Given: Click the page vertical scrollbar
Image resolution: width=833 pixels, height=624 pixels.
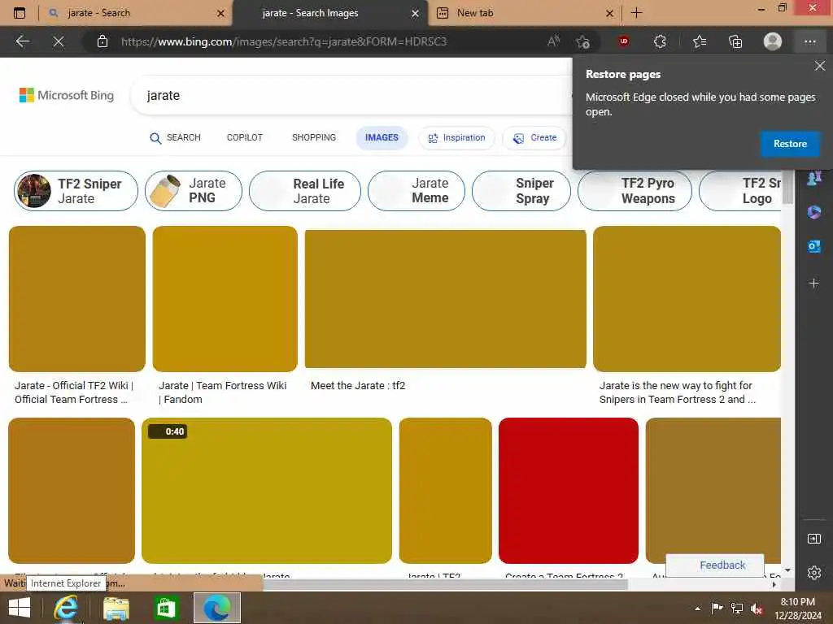Looking at the screenshot, I should [787, 188].
